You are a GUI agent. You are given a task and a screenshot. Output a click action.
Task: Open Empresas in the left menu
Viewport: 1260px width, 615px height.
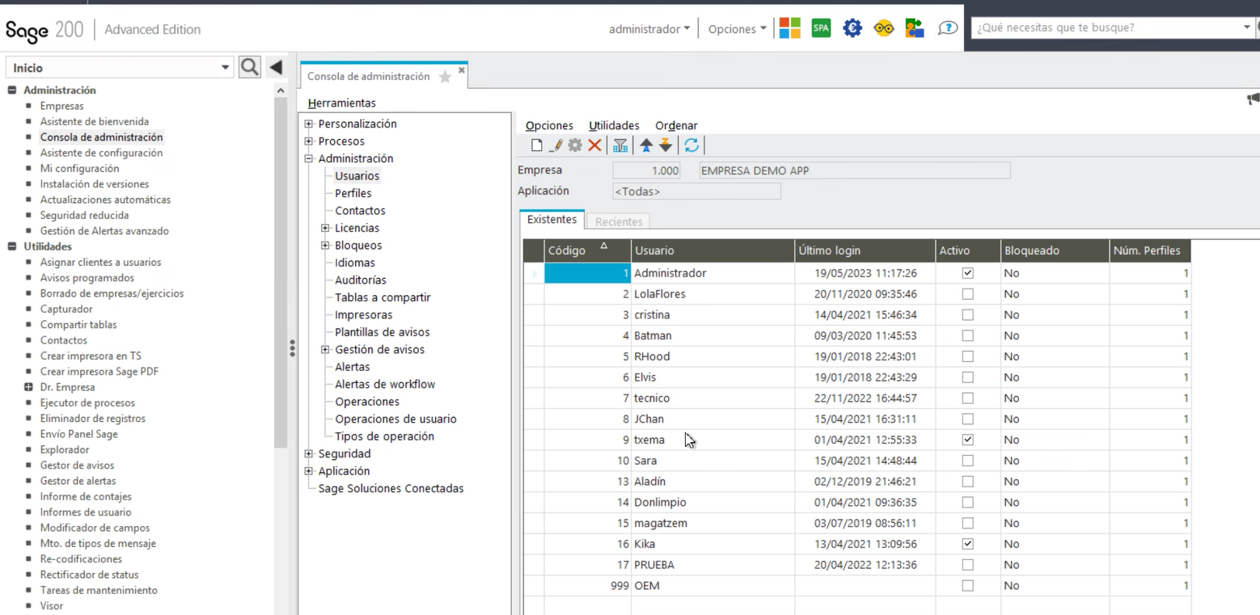[61, 106]
